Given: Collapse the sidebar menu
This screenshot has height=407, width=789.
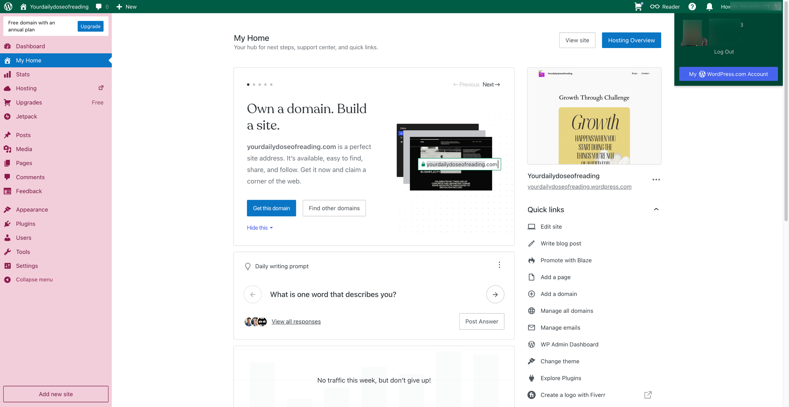Looking at the screenshot, I should click(x=34, y=280).
